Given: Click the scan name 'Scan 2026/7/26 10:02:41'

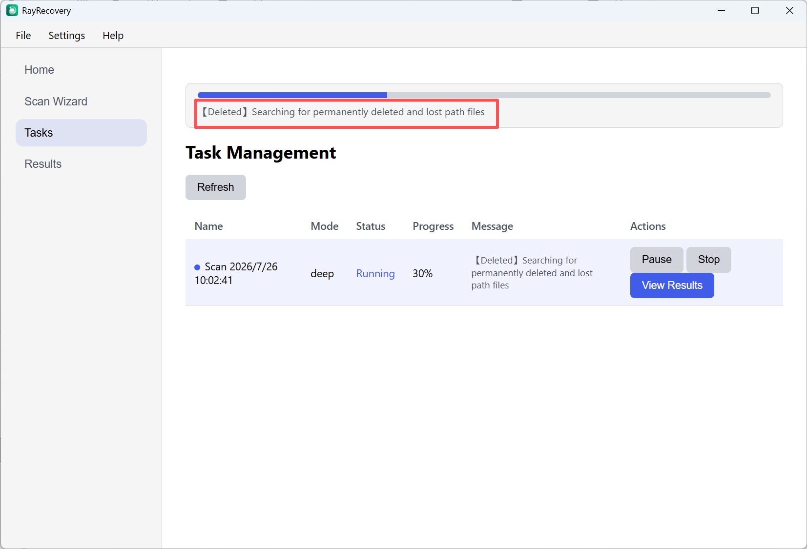Looking at the screenshot, I should [236, 273].
